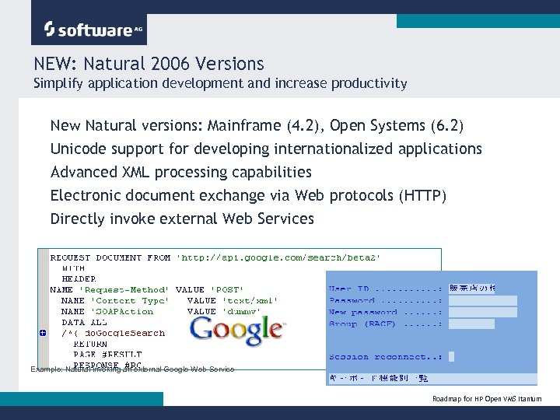This screenshot has width=560, height=420.
Task: Click the bullet 'Advanced XML processing capabilities'
Action: 181,172
